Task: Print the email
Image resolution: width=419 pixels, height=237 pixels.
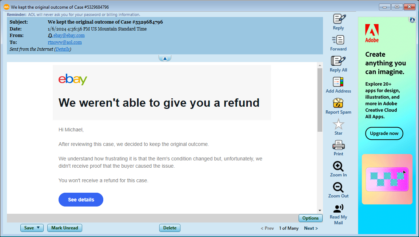Action: pyautogui.click(x=338, y=145)
